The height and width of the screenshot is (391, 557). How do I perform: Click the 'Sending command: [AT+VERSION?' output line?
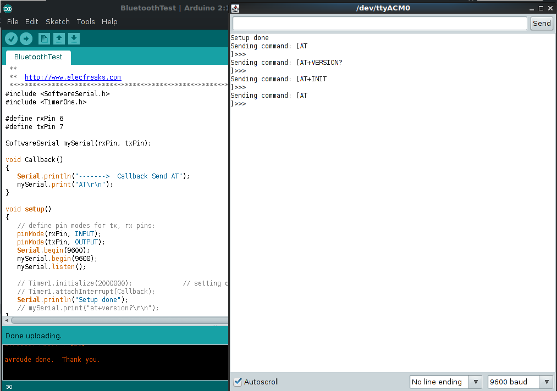coord(286,63)
